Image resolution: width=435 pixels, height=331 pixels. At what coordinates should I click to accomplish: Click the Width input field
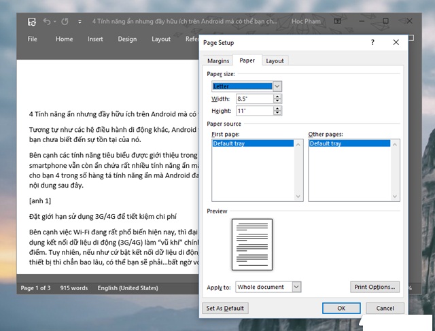tap(254, 99)
